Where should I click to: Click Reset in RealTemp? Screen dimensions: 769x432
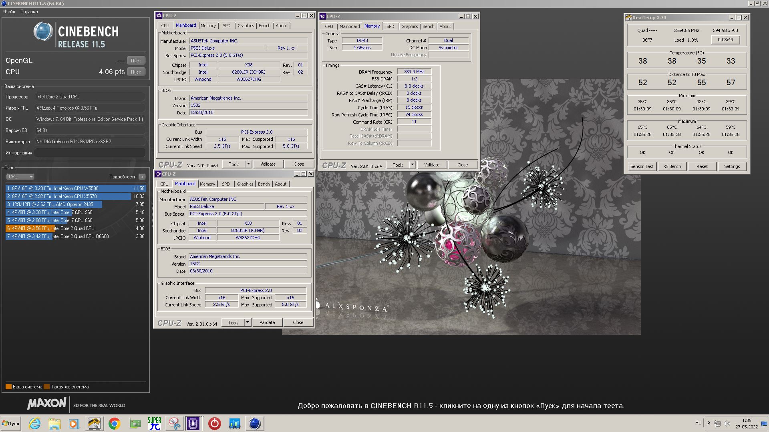click(x=702, y=166)
